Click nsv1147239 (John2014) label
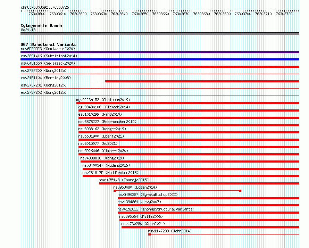The image size is (309, 248). click(x=170, y=231)
